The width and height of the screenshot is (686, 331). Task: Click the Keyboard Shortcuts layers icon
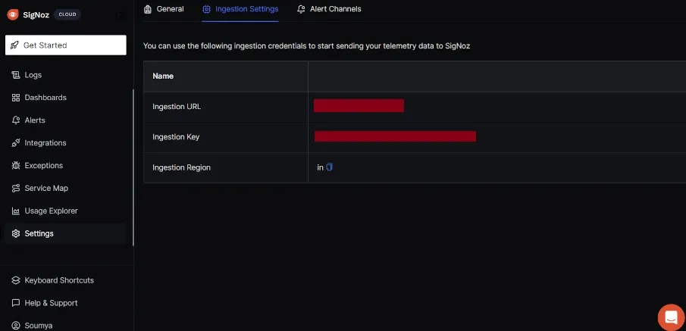pyautogui.click(x=16, y=280)
